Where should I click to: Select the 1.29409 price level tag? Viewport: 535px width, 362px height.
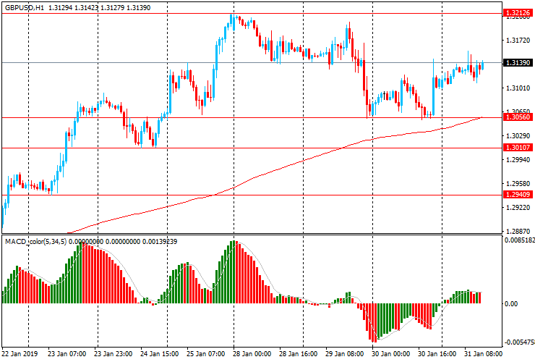click(x=518, y=195)
